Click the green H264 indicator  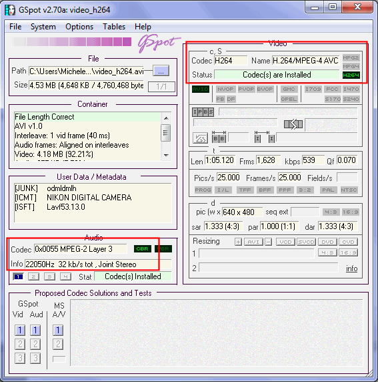[351, 75]
